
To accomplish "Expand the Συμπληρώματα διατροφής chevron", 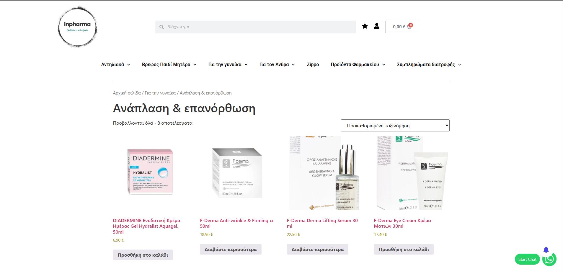I will tap(460, 65).
